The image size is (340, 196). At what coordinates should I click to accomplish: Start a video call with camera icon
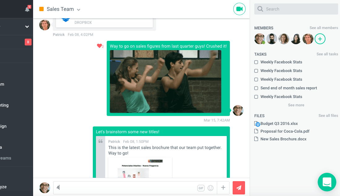coord(239,9)
